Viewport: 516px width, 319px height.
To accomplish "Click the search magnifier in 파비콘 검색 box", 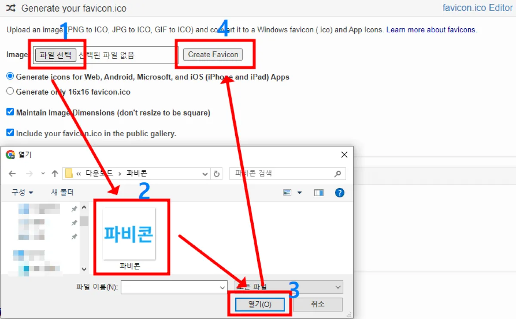I will 337,173.
